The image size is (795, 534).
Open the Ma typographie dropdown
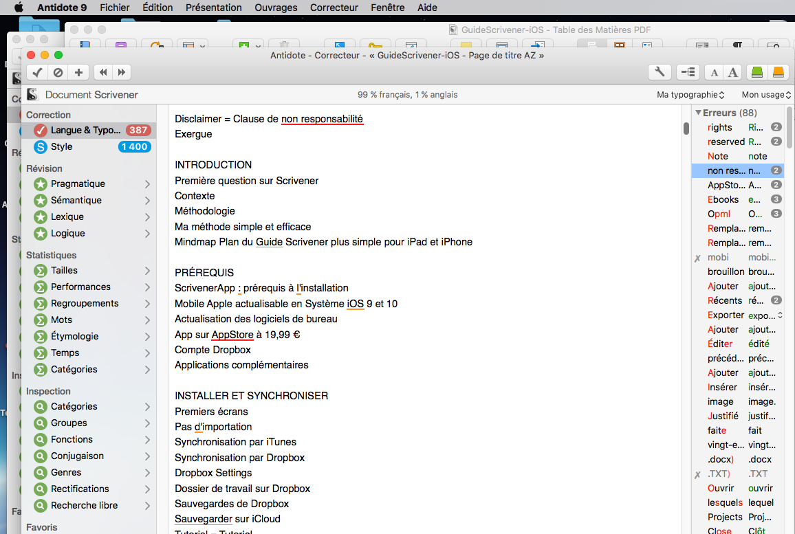[x=690, y=95]
